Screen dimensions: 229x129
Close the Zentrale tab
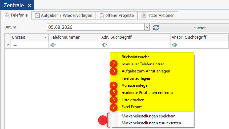pos(29,5)
